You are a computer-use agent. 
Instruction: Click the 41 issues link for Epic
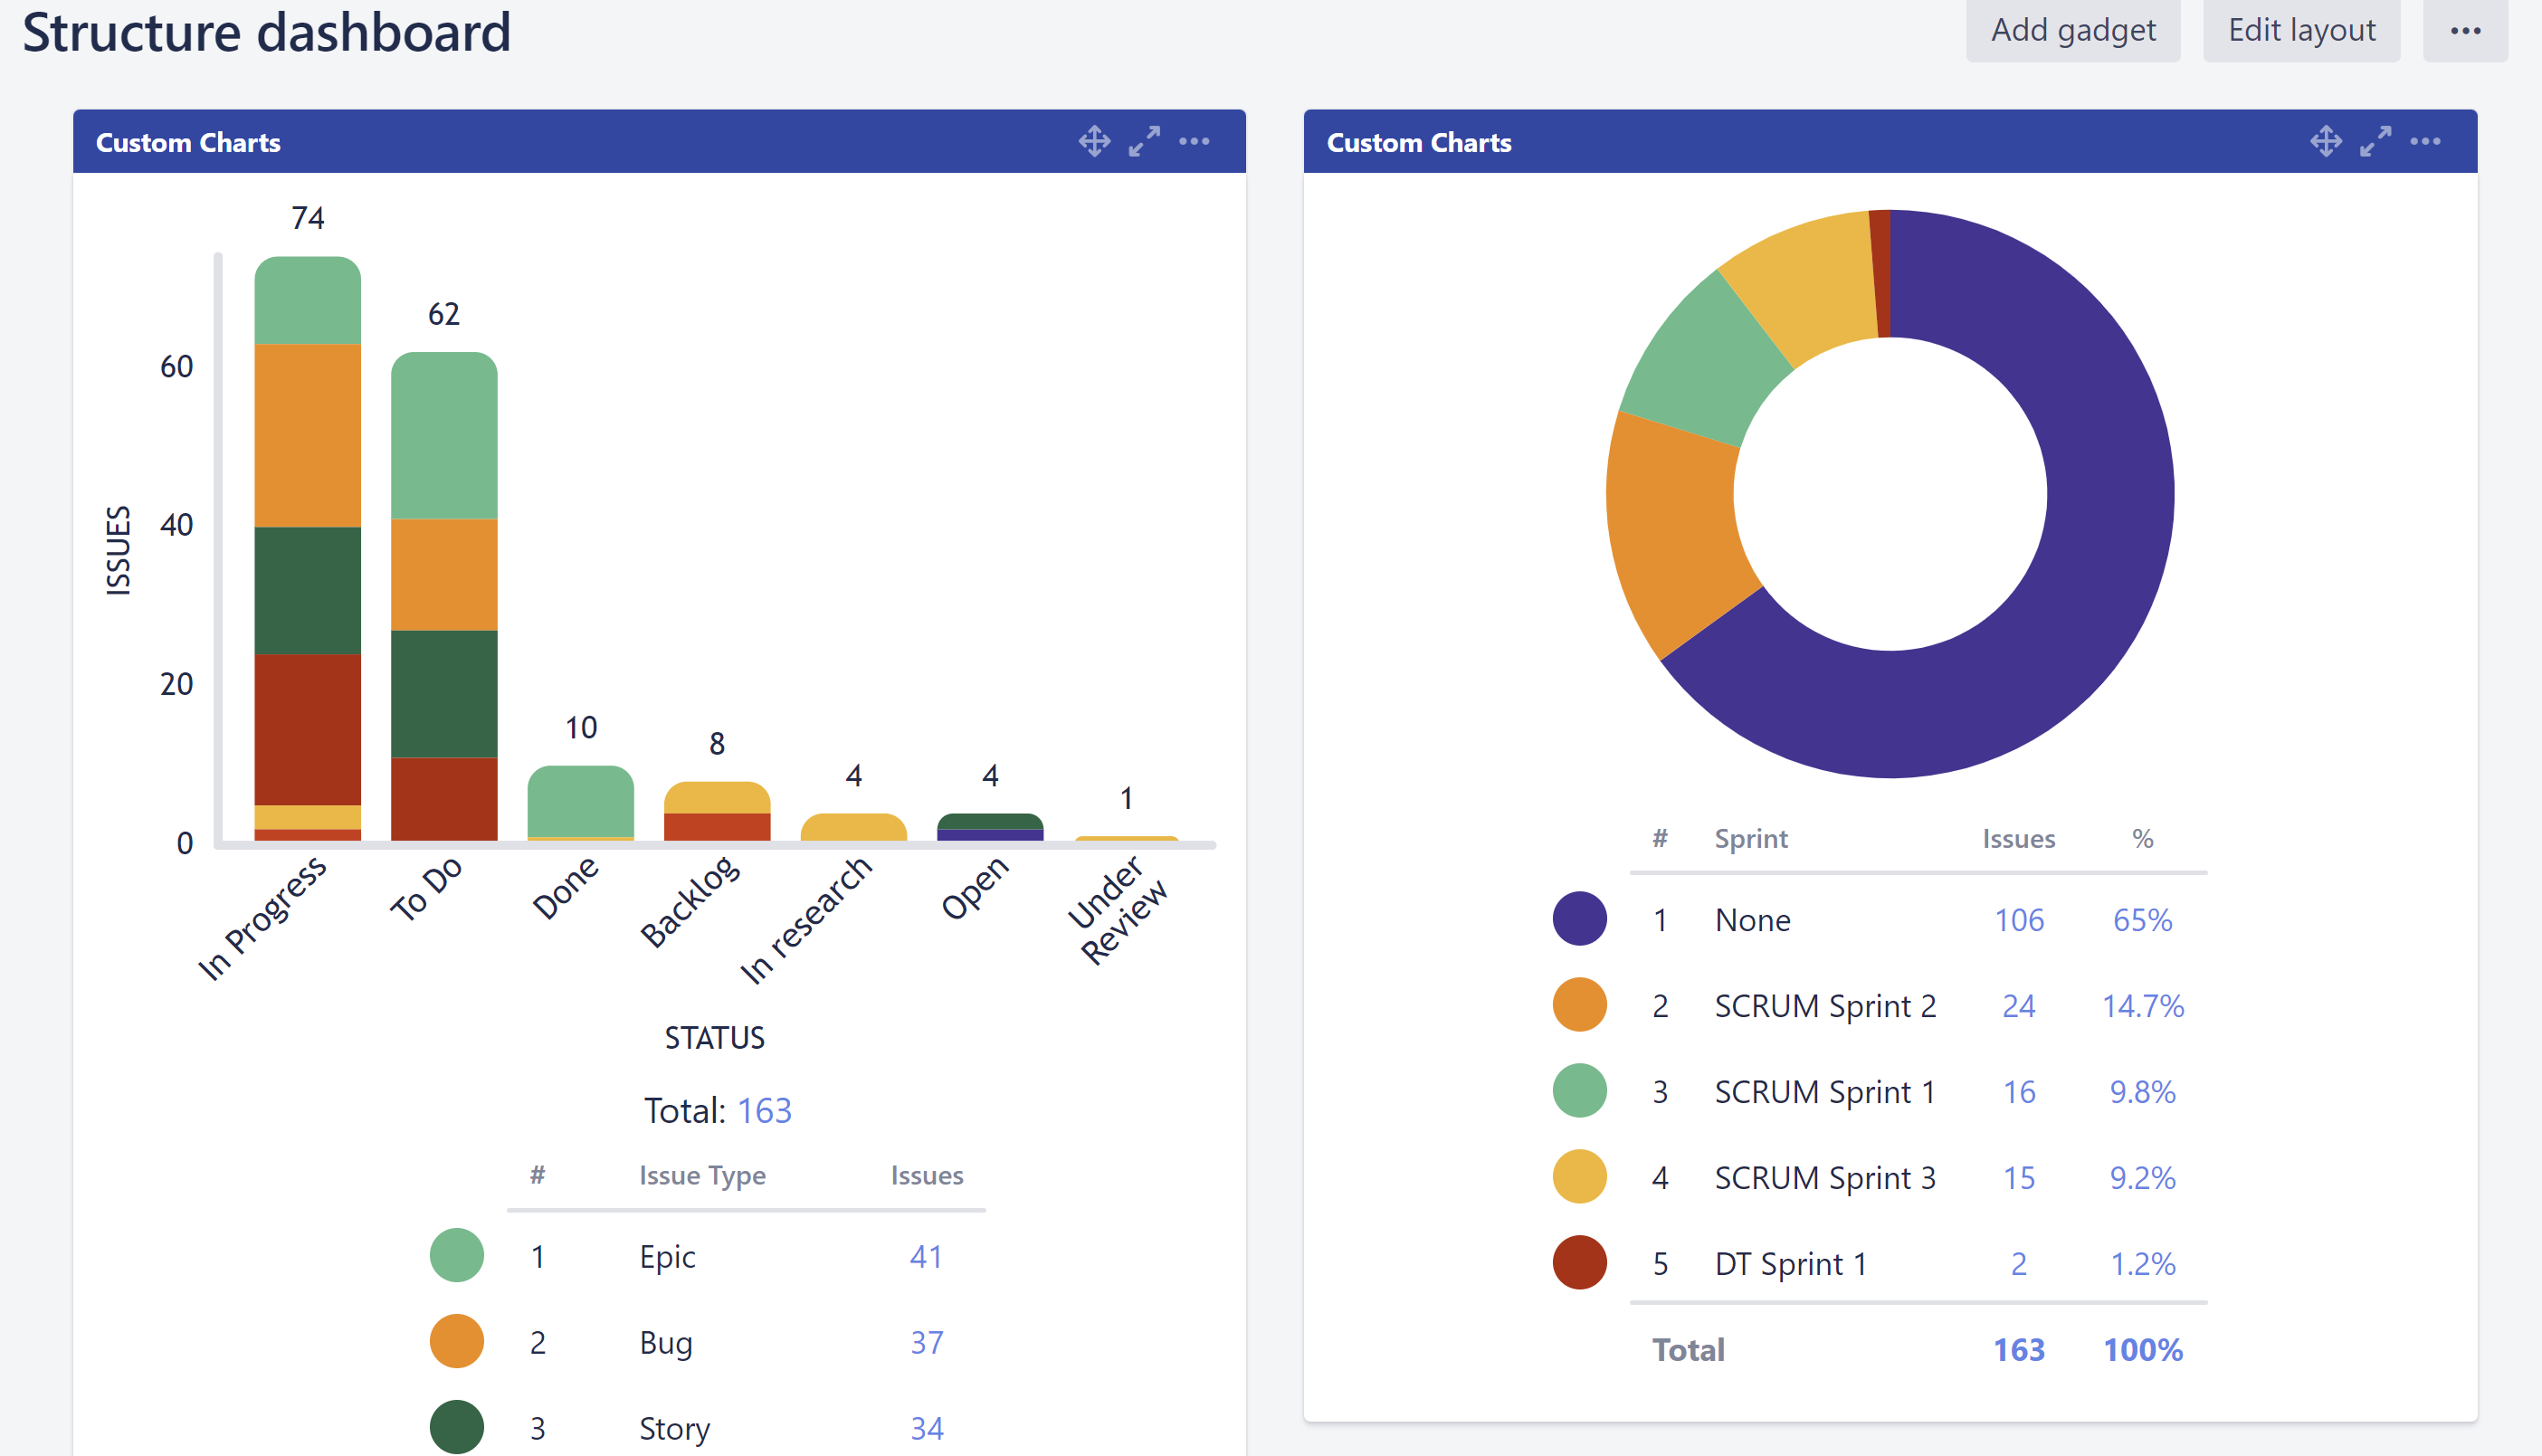point(926,1256)
